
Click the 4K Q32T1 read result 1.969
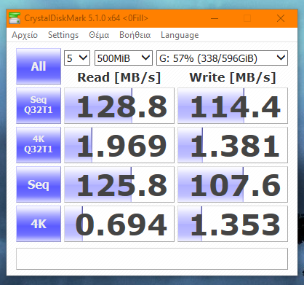coord(119,145)
